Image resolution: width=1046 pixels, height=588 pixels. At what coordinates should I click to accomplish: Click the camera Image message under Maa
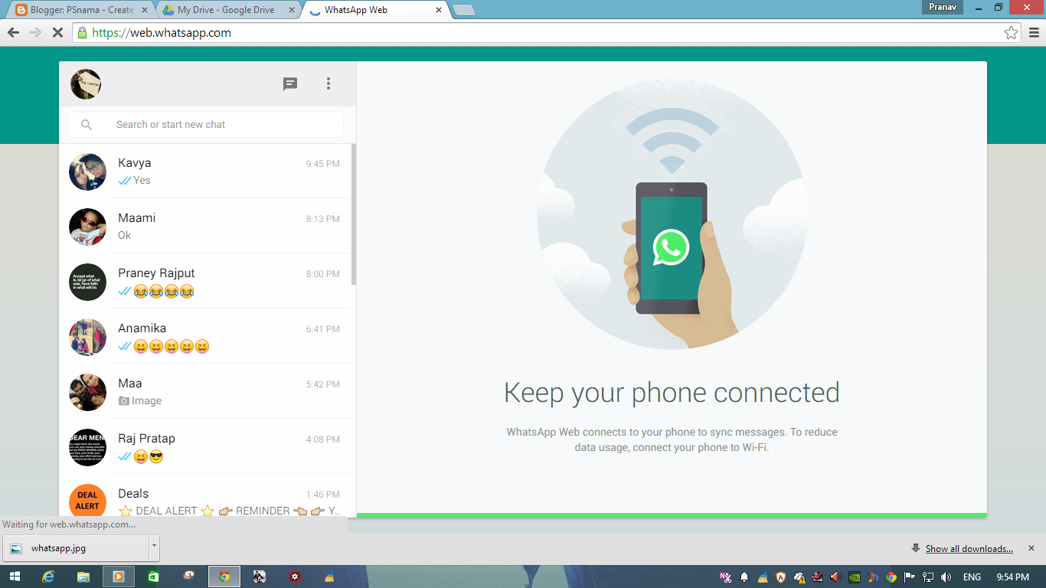[x=140, y=400]
